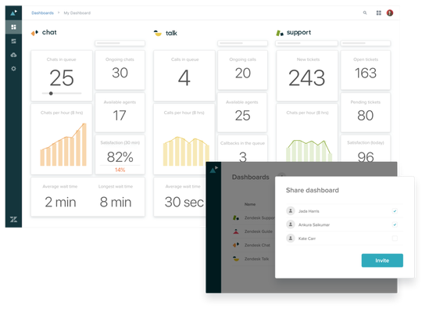Click the Chats in queue slider handle

click(x=51, y=93)
